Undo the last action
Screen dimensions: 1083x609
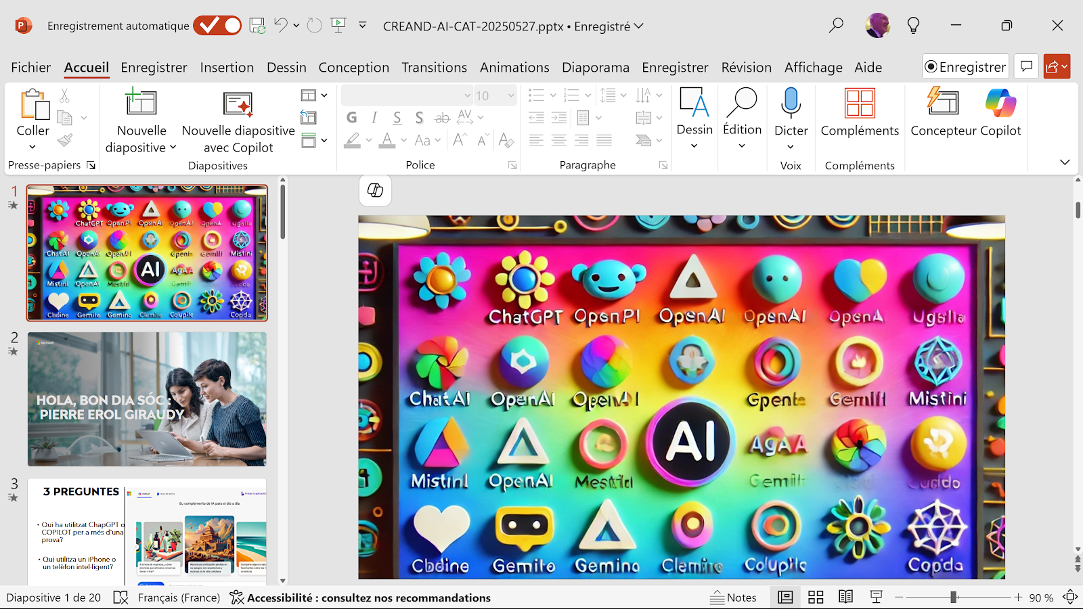tap(281, 26)
